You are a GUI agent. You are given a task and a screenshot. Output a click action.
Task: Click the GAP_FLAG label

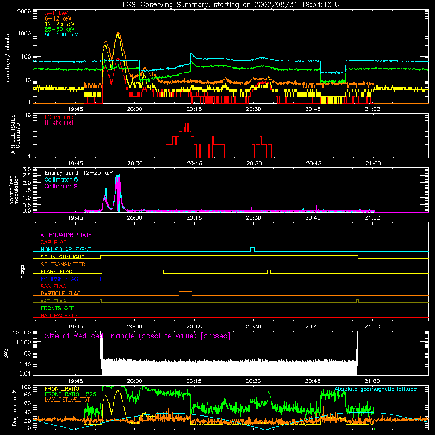(53, 242)
